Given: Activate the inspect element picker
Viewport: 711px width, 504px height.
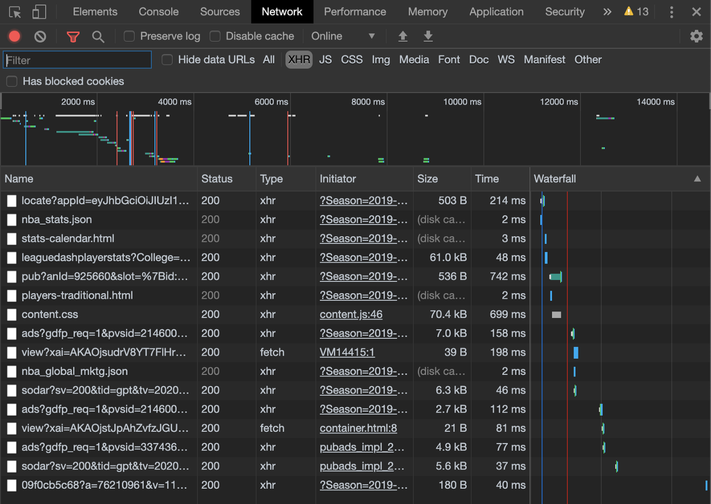Looking at the screenshot, I should [x=15, y=12].
